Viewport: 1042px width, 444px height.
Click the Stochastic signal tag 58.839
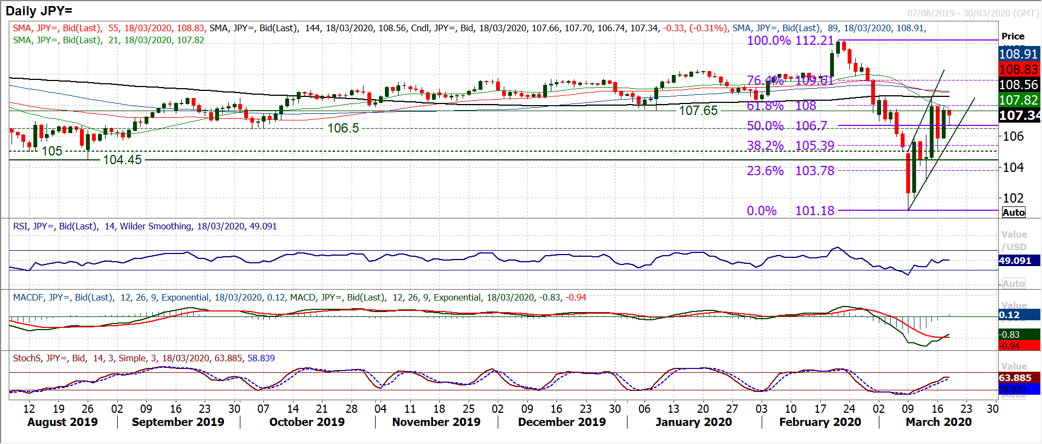(1018, 389)
